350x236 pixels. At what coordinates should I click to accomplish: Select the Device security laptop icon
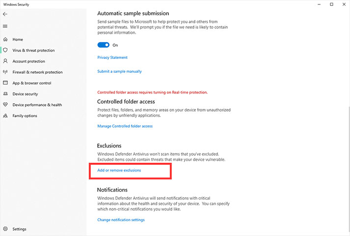(x=5, y=93)
